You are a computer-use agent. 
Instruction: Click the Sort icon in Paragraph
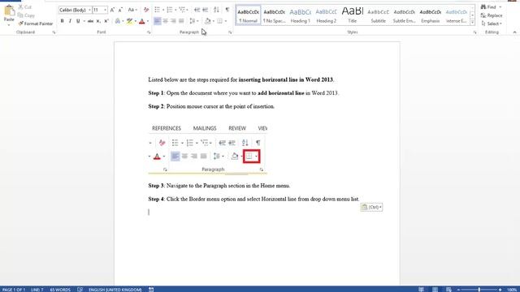216,10
